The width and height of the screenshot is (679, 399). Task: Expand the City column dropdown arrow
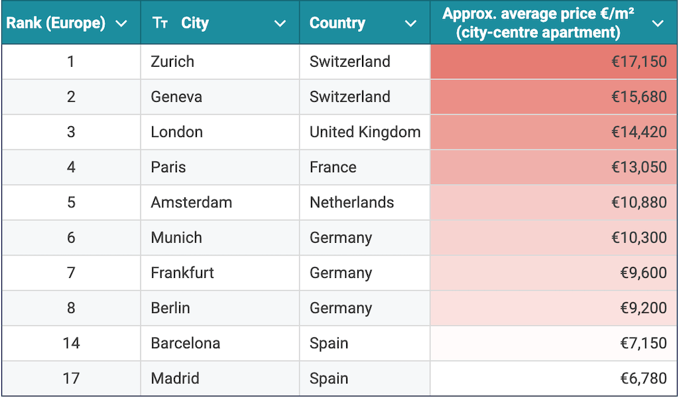(280, 23)
